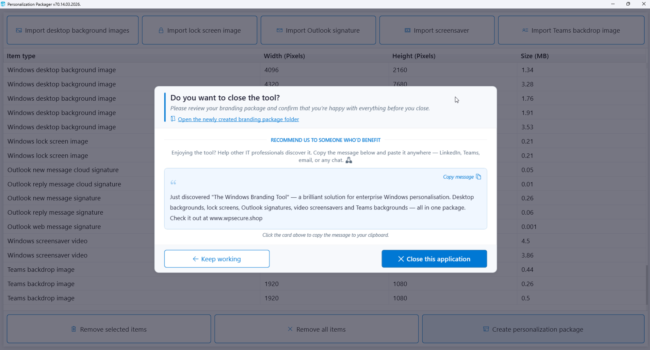The width and height of the screenshot is (650, 350).
Task: Click the Size (MB) column header
Action: coord(535,56)
